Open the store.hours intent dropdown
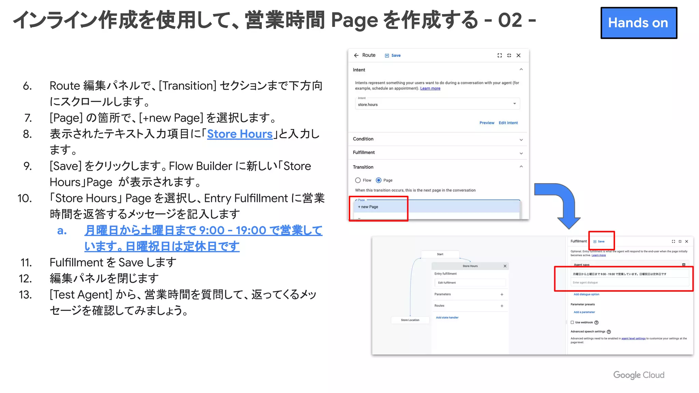699x393 pixels. tap(437, 104)
